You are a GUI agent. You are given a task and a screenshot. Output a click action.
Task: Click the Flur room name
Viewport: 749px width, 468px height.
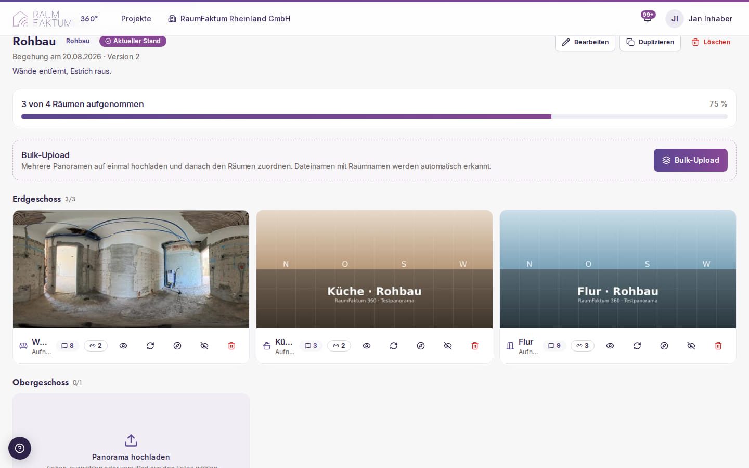pos(526,342)
